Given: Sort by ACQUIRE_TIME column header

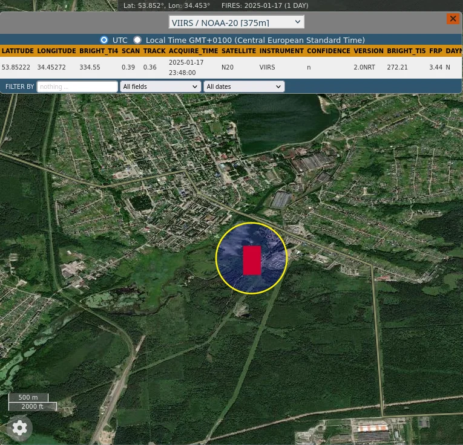Looking at the screenshot, I should [x=193, y=51].
